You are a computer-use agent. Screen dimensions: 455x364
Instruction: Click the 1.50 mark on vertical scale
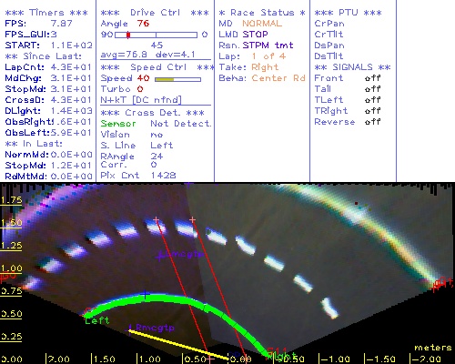(x=11, y=223)
